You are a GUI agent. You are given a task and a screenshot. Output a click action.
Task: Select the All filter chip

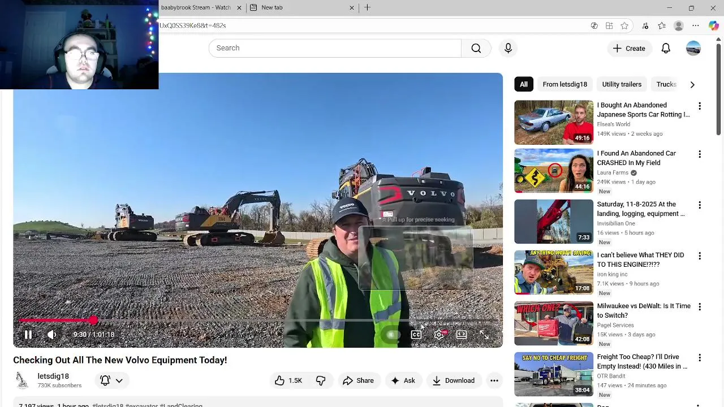(524, 84)
